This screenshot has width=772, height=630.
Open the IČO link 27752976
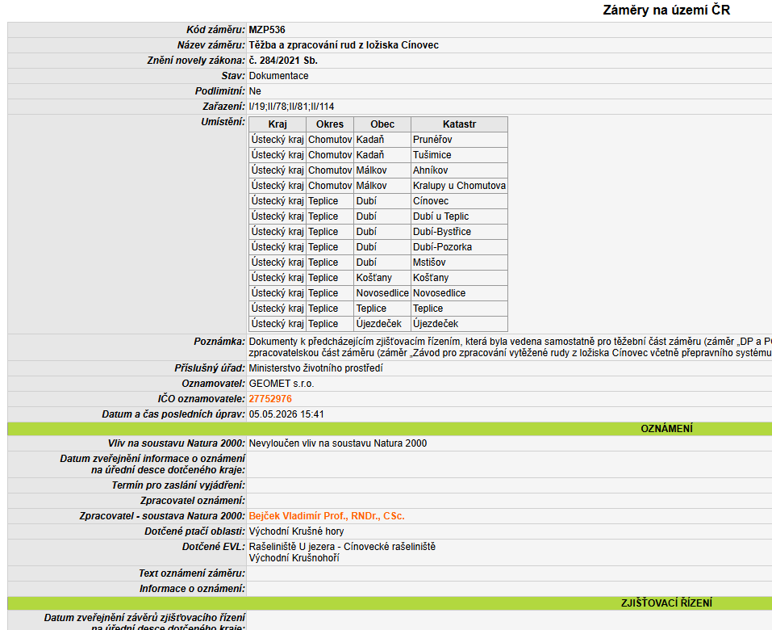tap(270, 399)
